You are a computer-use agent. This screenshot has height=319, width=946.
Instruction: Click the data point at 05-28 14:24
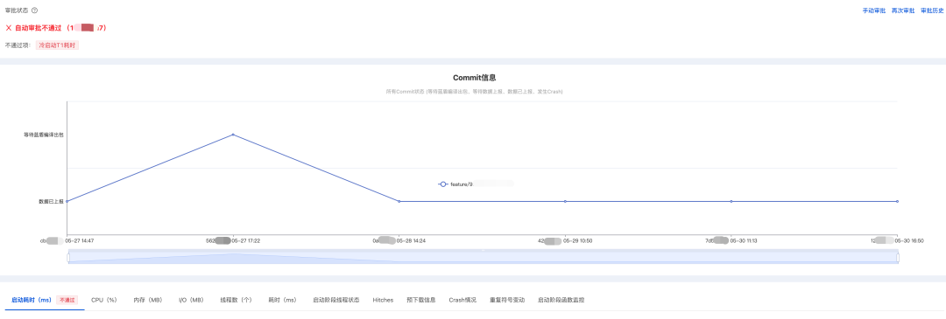(x=399, y=201)
